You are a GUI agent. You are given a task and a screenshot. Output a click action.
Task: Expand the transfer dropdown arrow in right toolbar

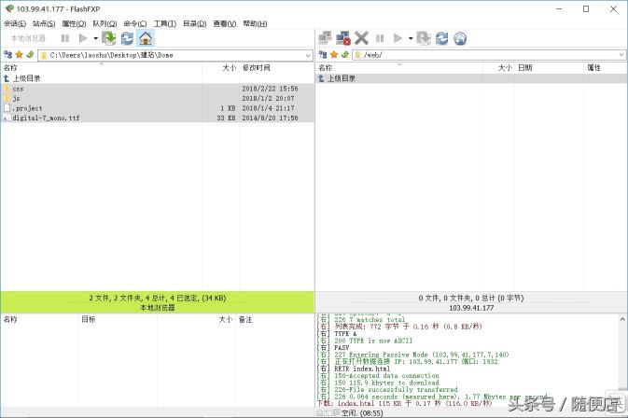tap(411, 38)
